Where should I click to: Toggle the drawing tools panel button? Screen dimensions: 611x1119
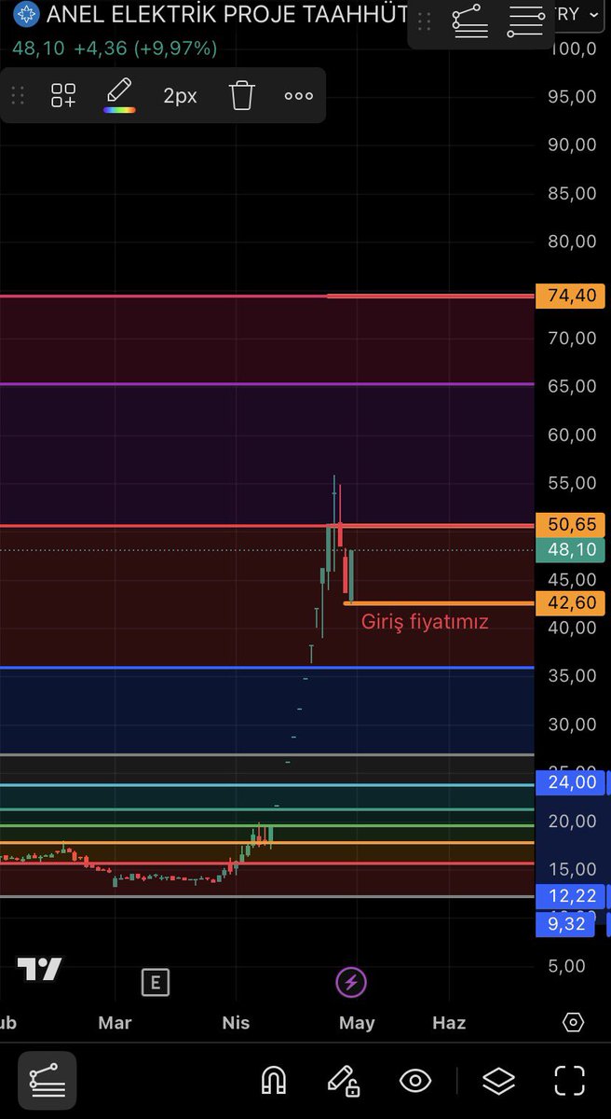[x=46, y=1080]
